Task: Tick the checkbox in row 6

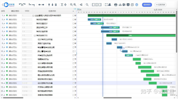Action: (x=73, y=36)
